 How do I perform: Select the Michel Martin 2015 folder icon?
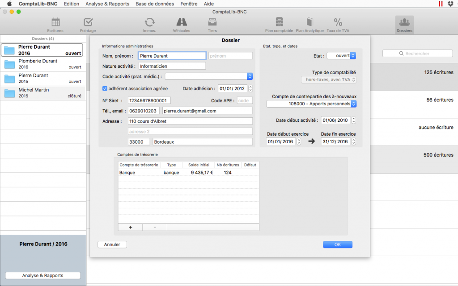point(10,93)
